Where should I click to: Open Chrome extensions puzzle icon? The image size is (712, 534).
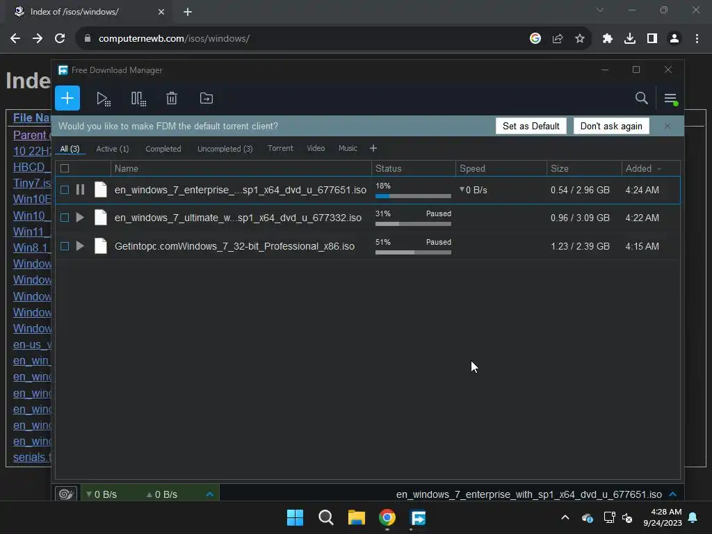(x=607, y=39)
